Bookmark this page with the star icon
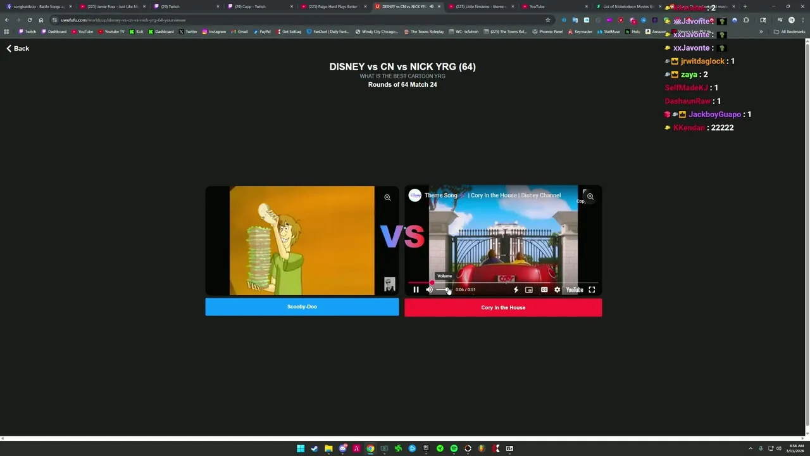The height and width of the screenshot is (456, 810). [x=547, y=20]
